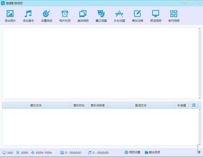203x158 pixels.
Task: Click the up arrow of photo list scrollbar
Action: [200, 28]
